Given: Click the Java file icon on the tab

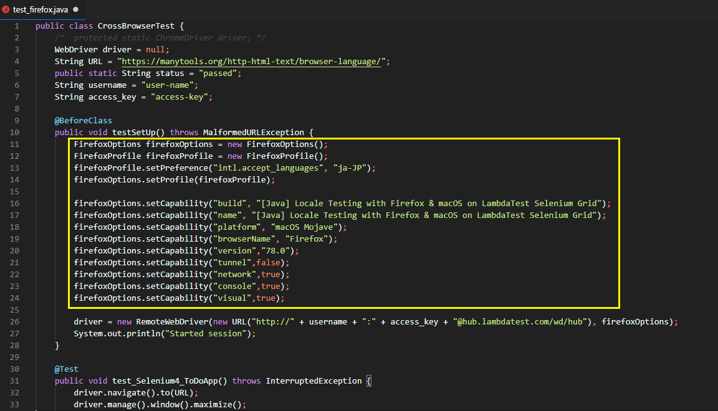Looking at the screenshot, I should coord(6,9).
